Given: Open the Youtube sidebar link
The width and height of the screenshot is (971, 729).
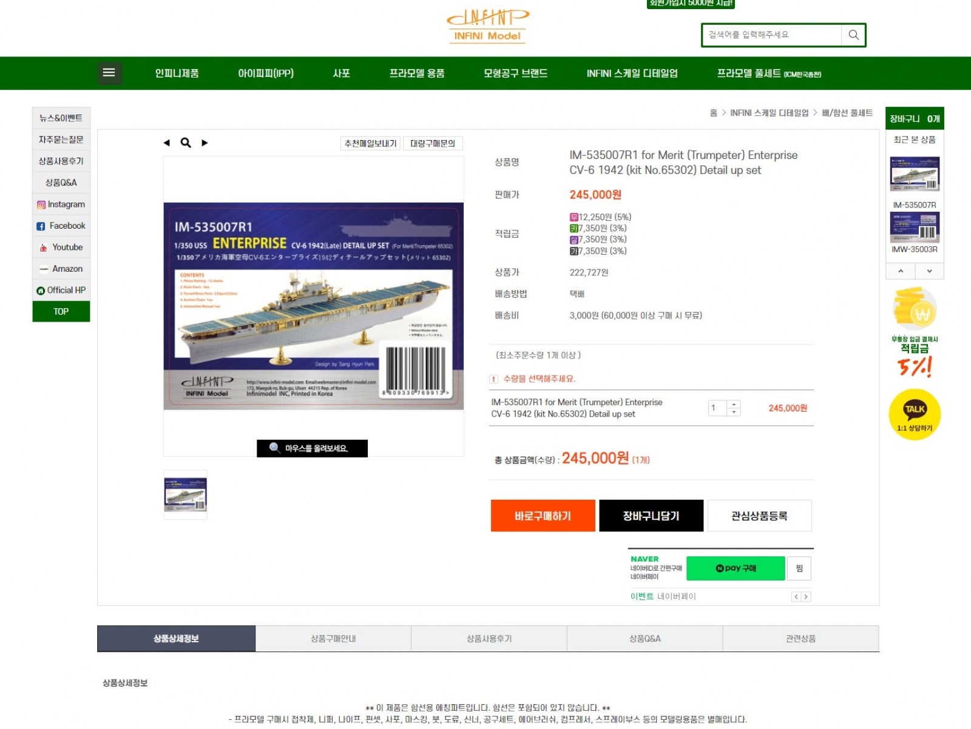Looking at the screenshot, I should click(x=61, y=247).
